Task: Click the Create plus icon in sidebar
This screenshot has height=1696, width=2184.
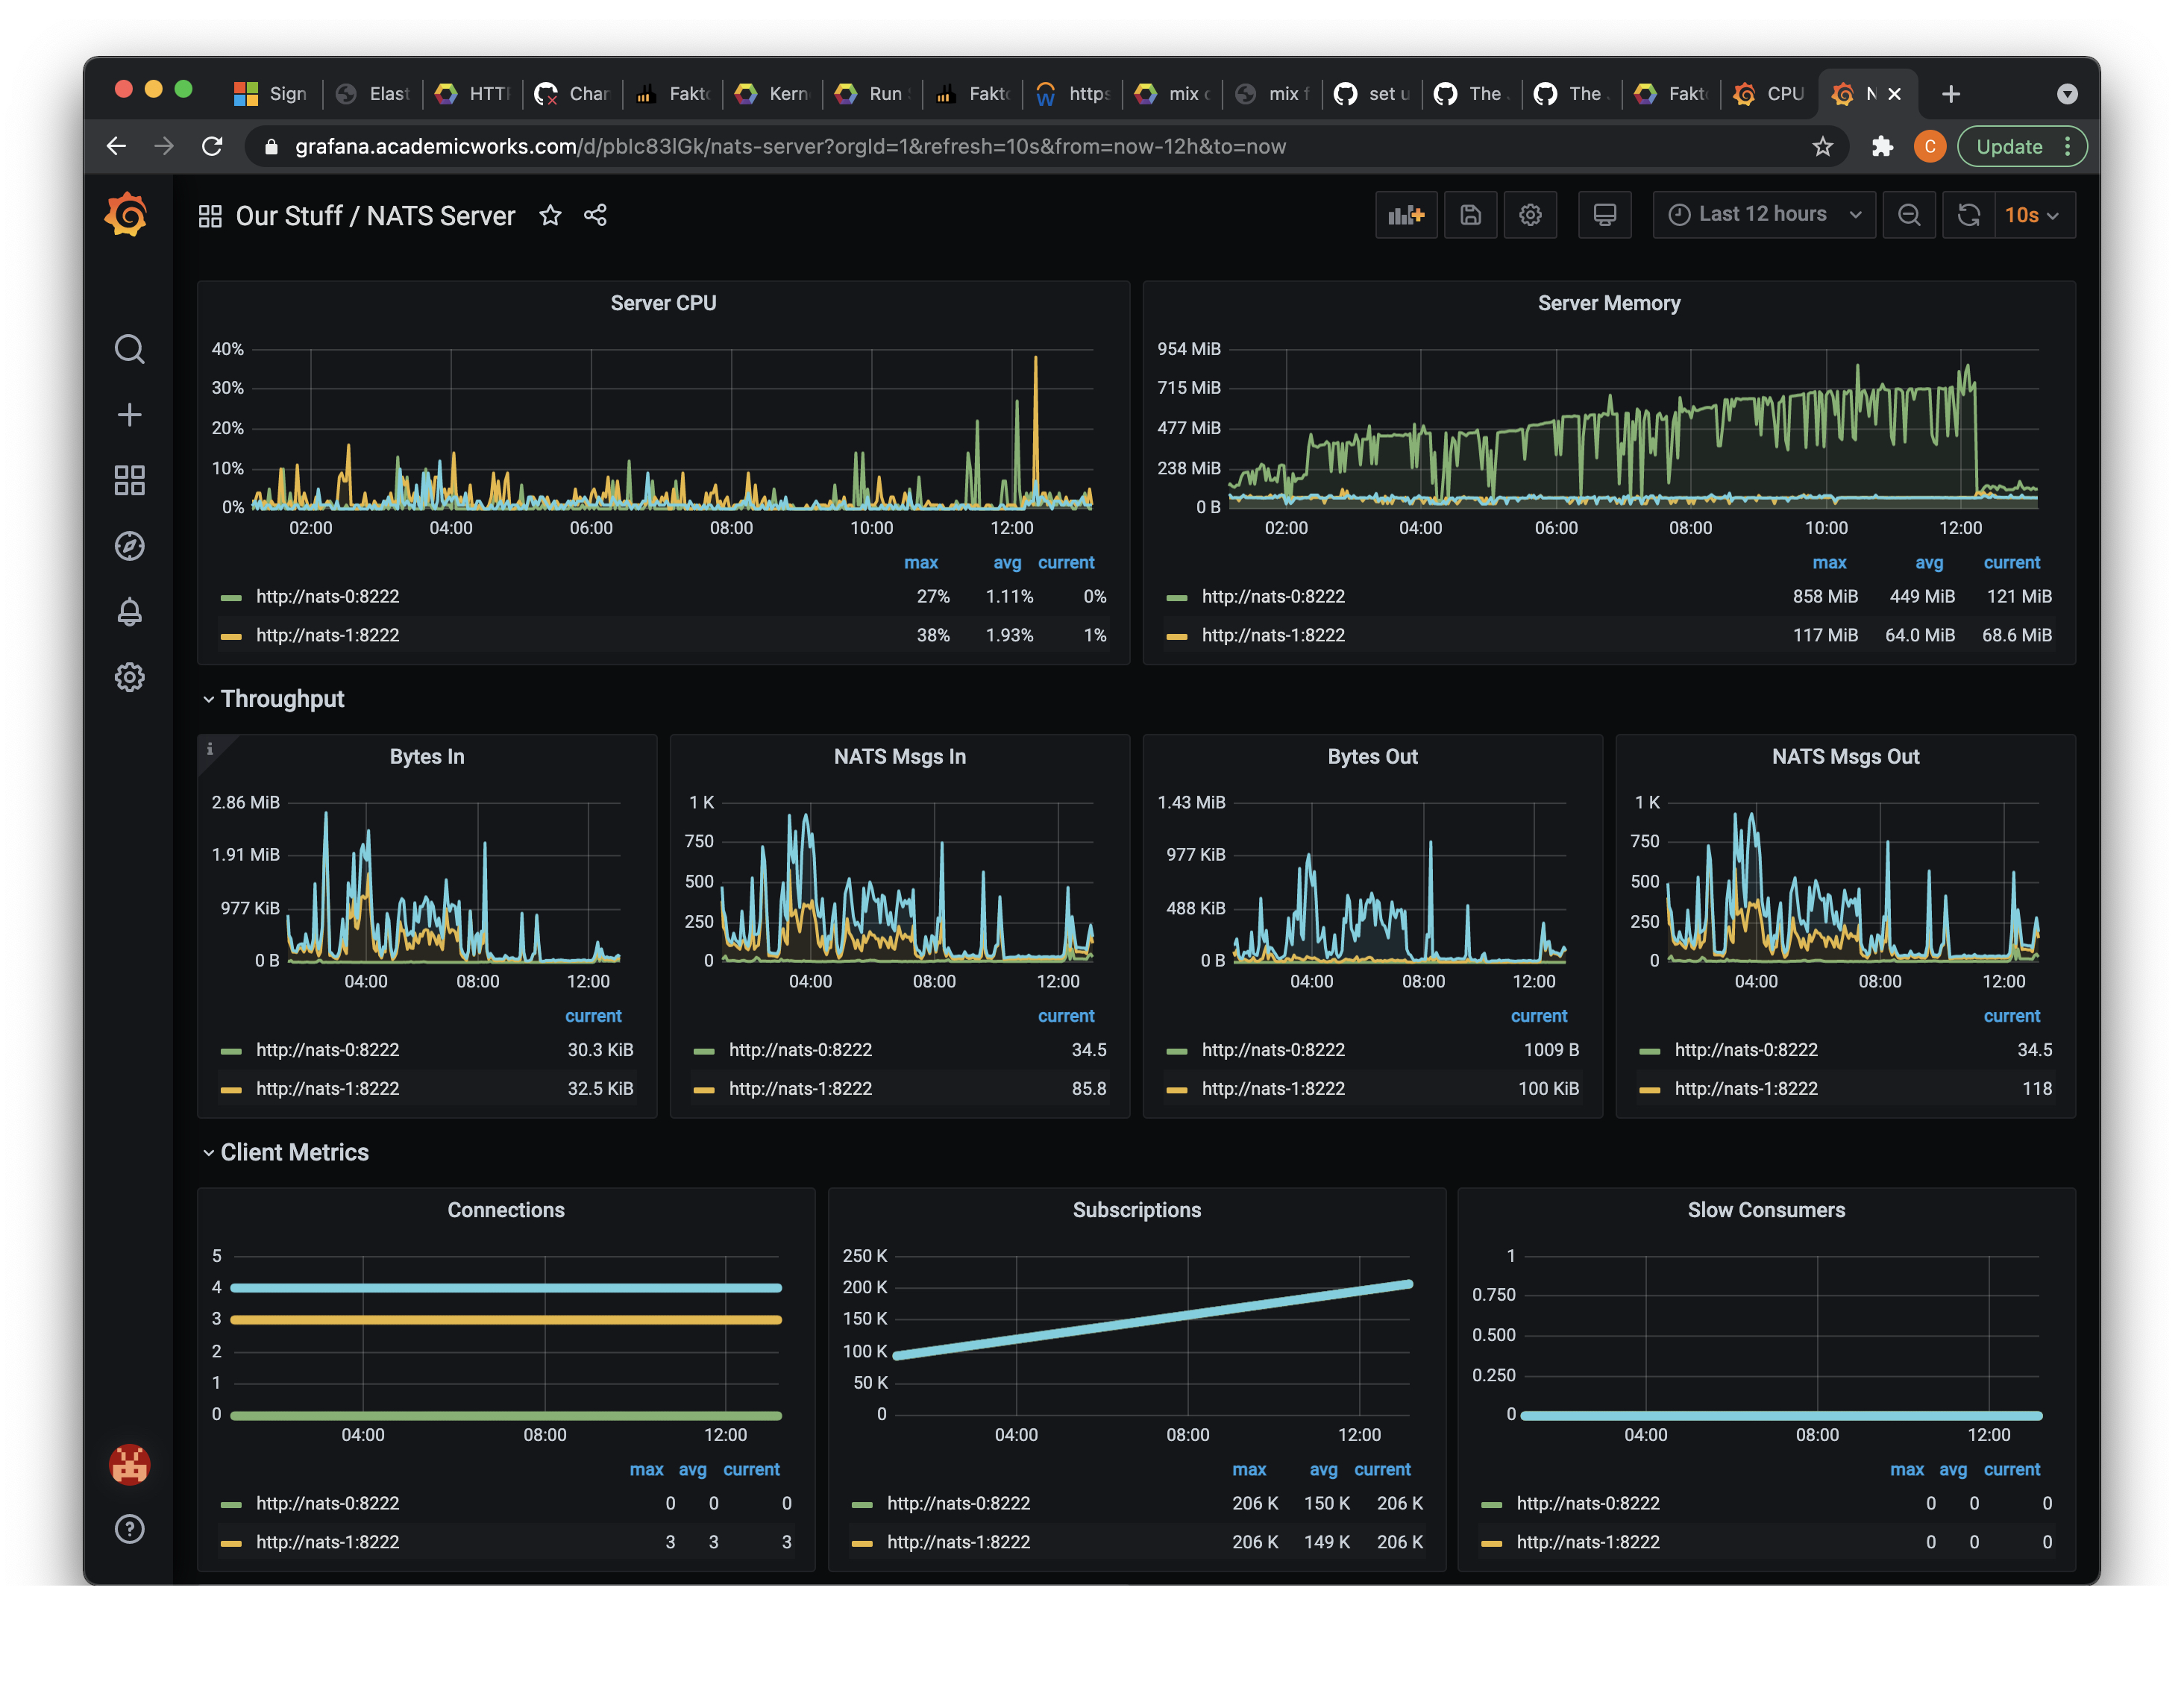Action: point(129,415)
